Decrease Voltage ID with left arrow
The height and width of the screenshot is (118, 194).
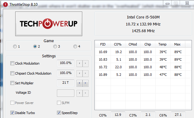[x=79, y=93]
